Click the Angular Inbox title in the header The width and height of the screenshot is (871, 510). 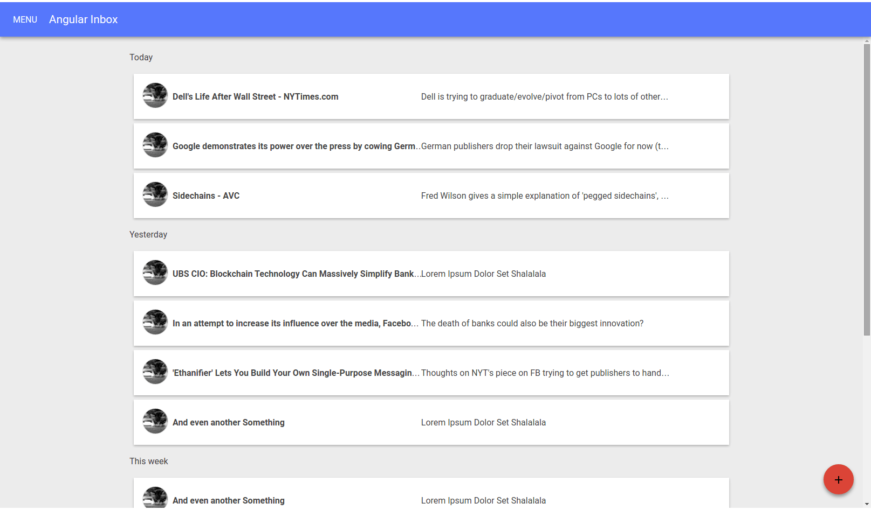[x=83, y=19]
